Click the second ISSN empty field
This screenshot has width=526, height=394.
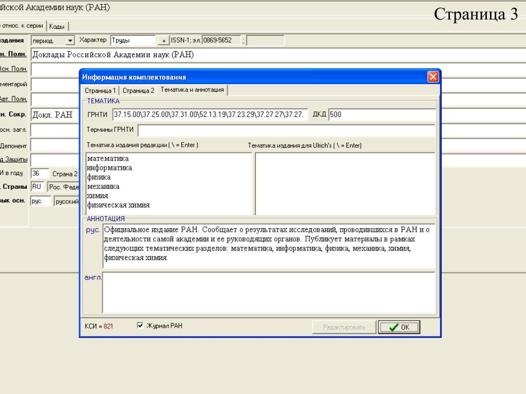[265, 41]
